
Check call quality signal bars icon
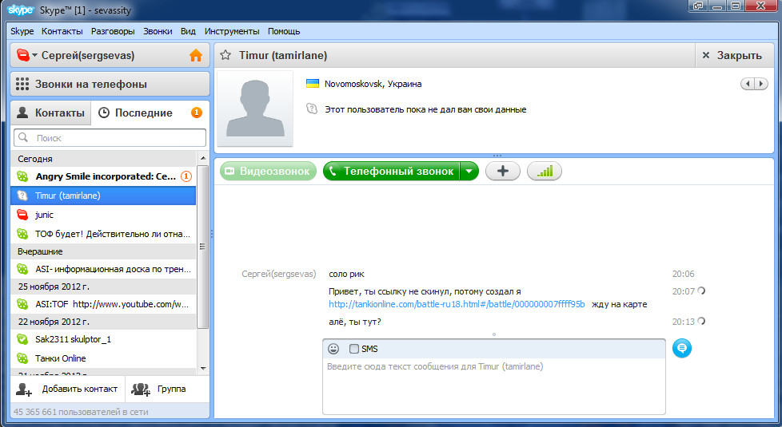pyautogui.click(x=545, y=171)
